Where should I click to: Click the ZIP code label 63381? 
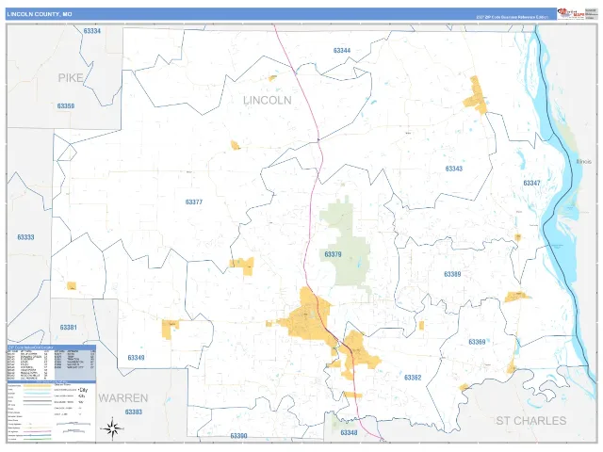click(x=69, y=328)
